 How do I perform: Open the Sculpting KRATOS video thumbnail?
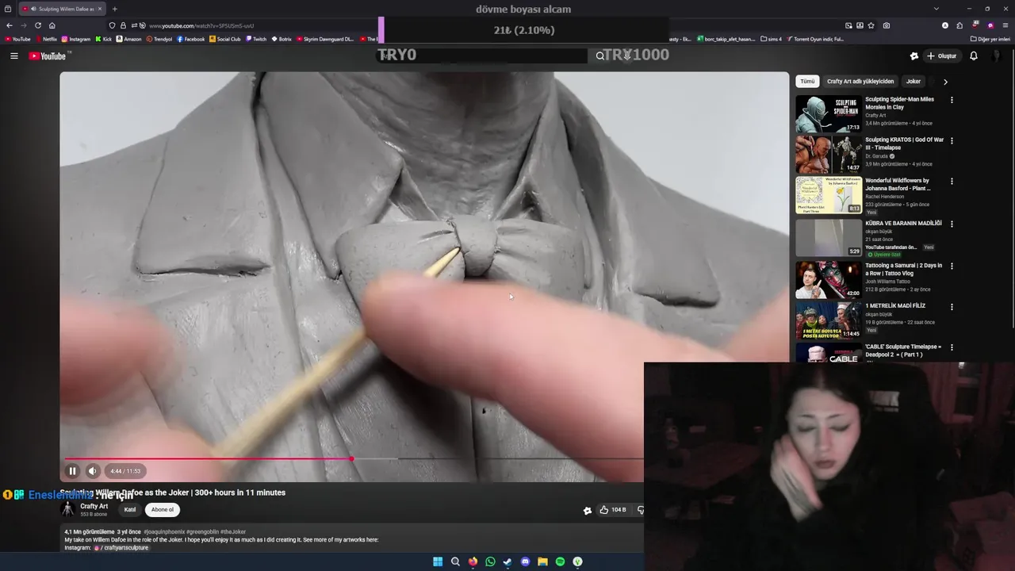[828, 154]
